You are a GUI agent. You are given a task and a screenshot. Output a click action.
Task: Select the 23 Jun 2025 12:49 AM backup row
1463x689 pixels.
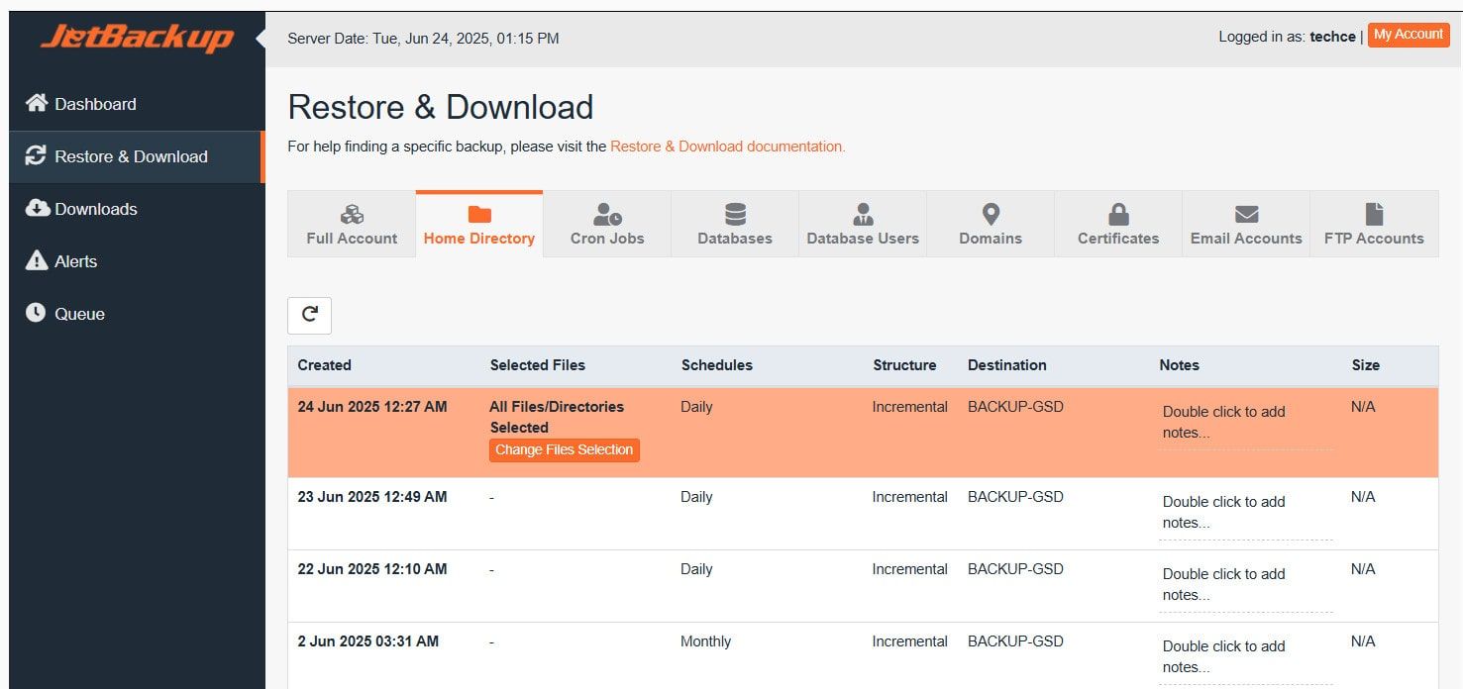[372, 497]
